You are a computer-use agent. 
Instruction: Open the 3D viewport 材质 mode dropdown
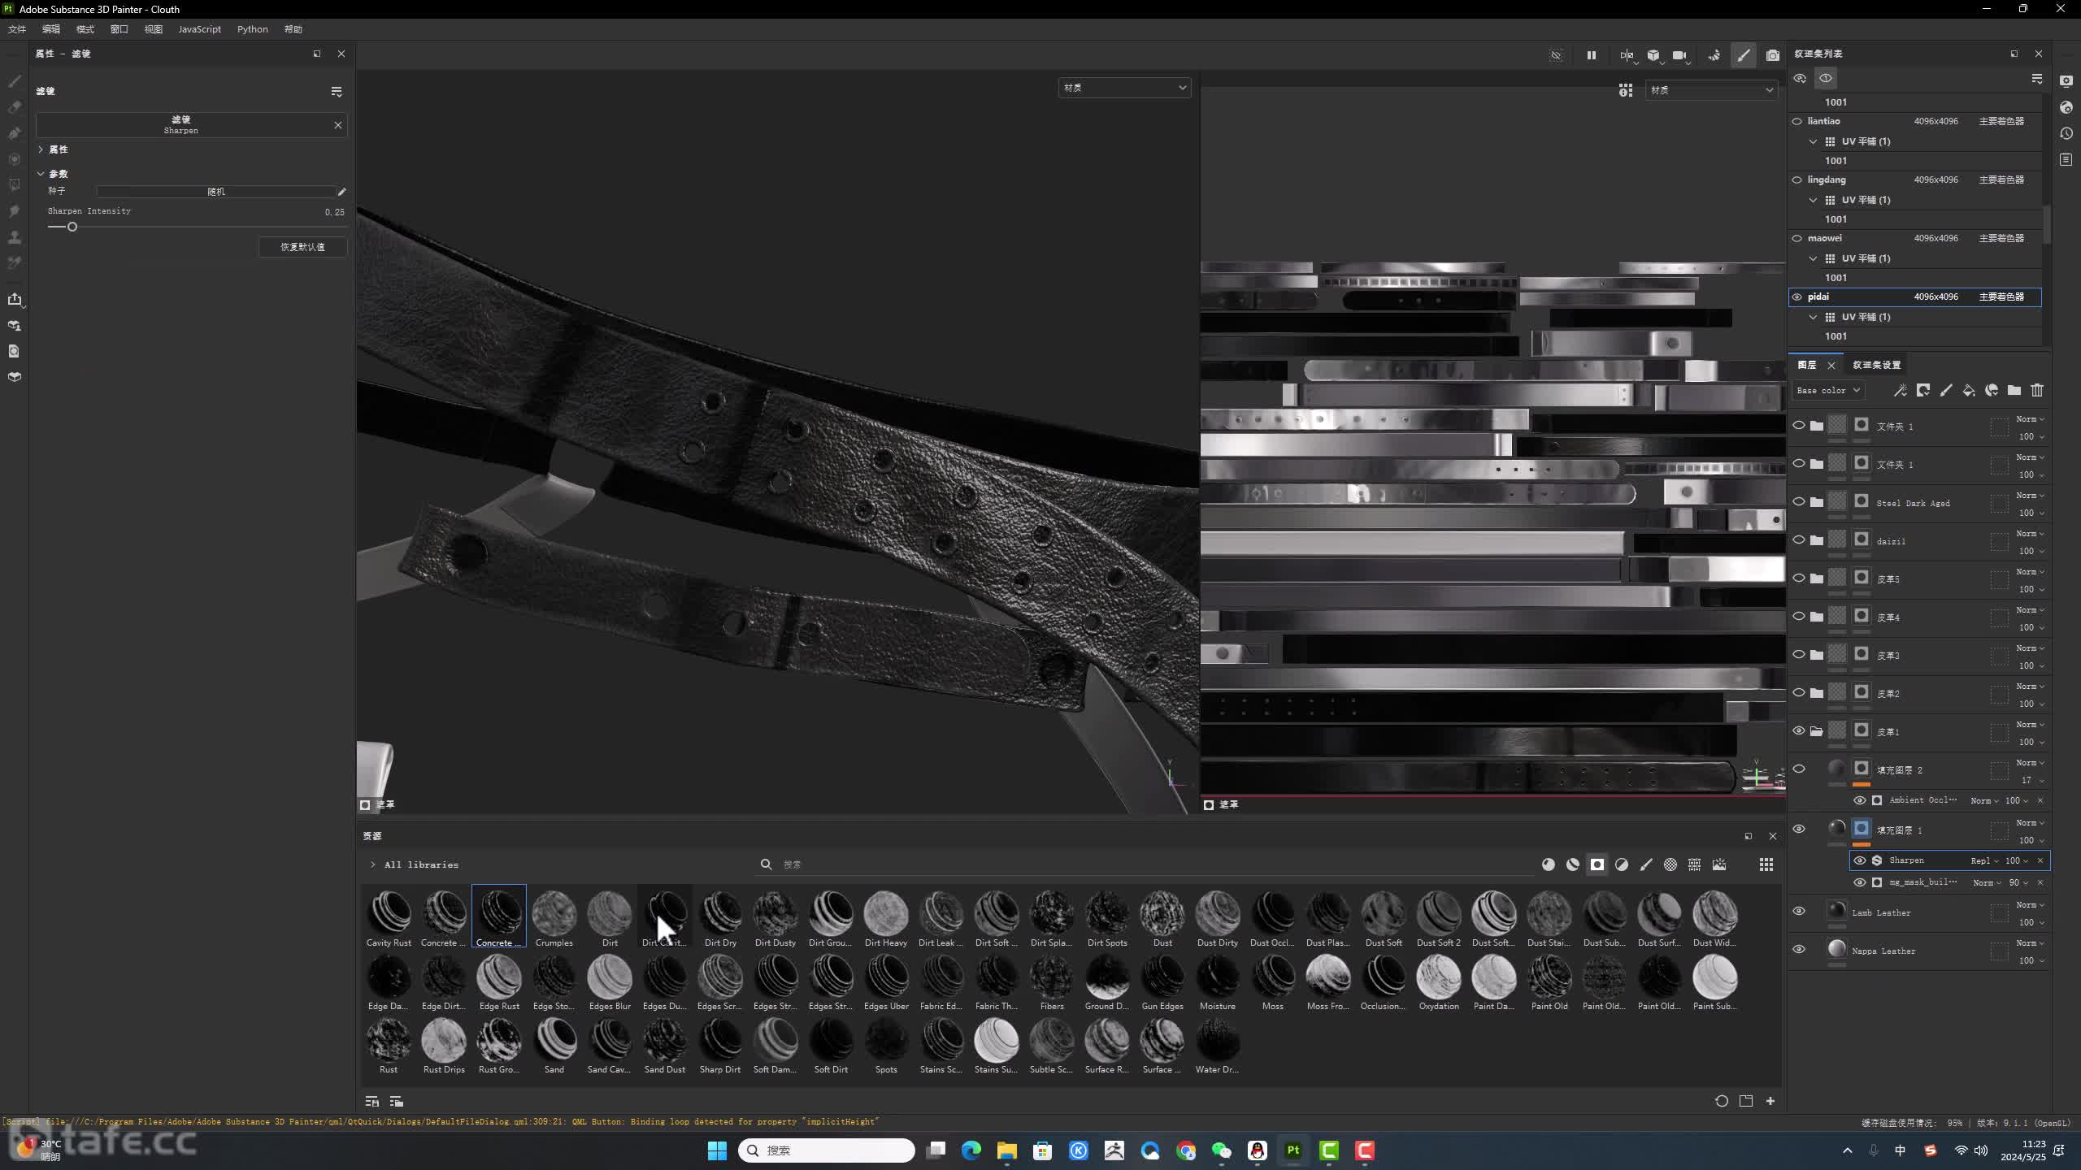tap(1124, 88)
